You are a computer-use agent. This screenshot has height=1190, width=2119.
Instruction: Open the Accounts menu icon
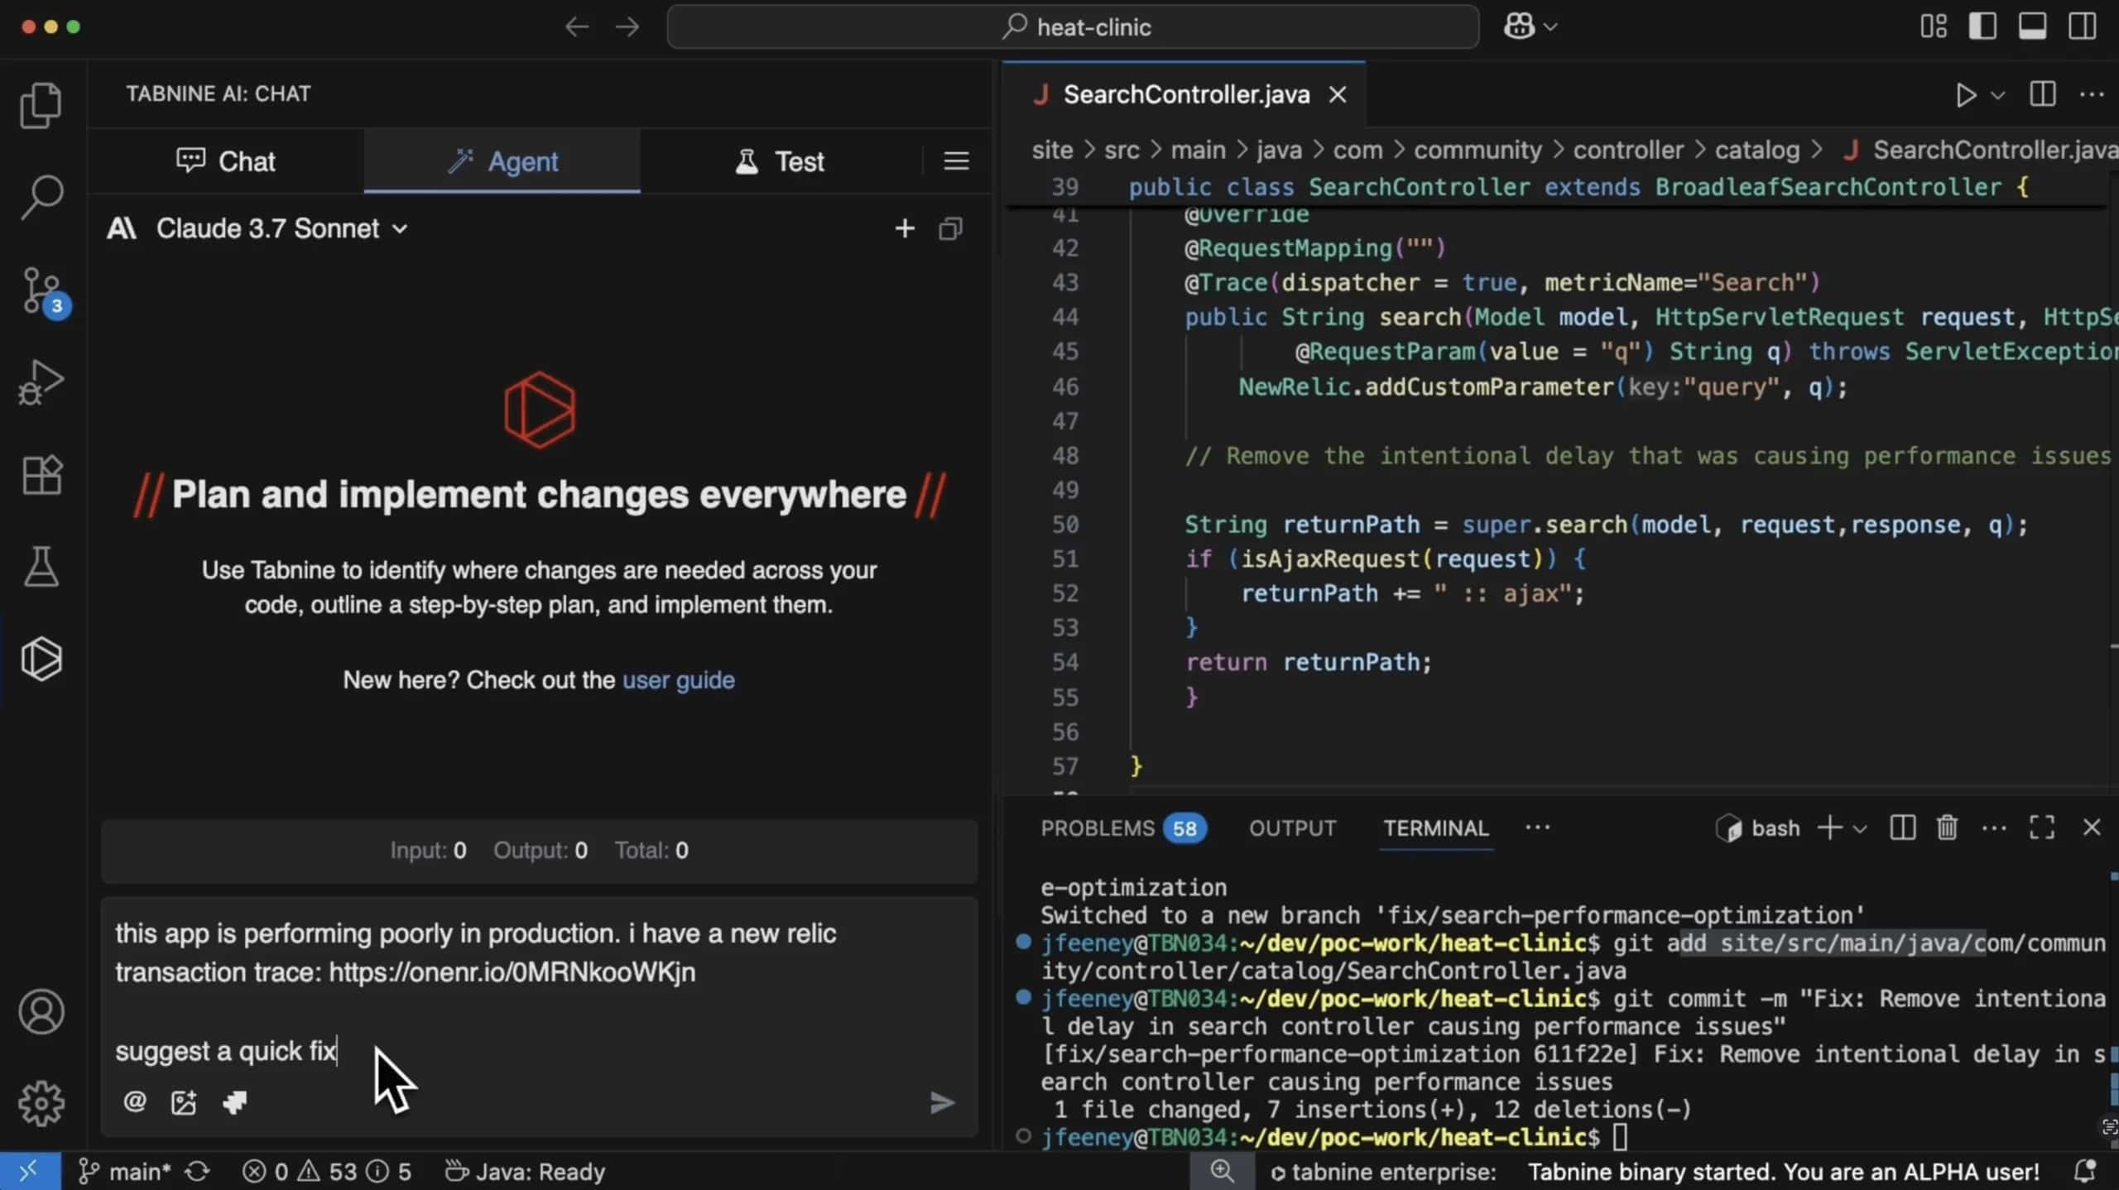click(41, 1011)
